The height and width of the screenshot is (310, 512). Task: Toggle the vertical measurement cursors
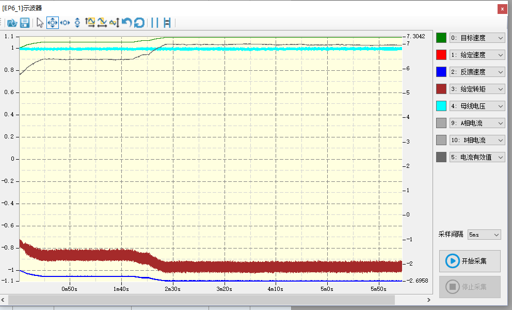pyautogui.click(x=154, y=23)
